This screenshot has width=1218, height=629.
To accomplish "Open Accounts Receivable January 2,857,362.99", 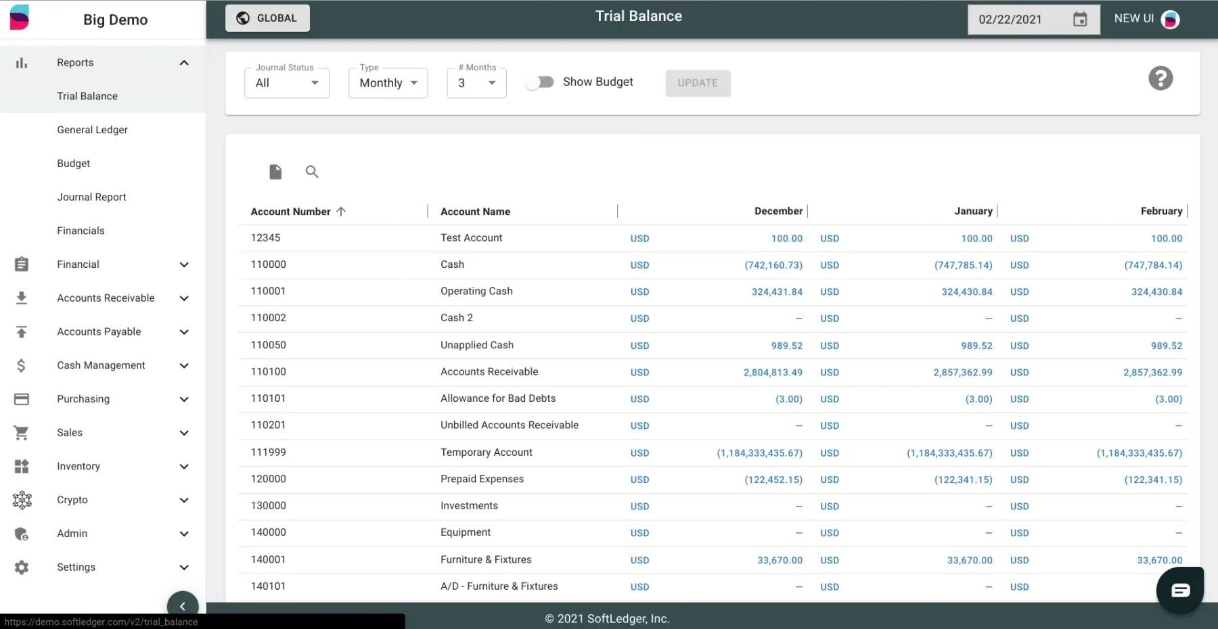I will (x=962, y=373).
